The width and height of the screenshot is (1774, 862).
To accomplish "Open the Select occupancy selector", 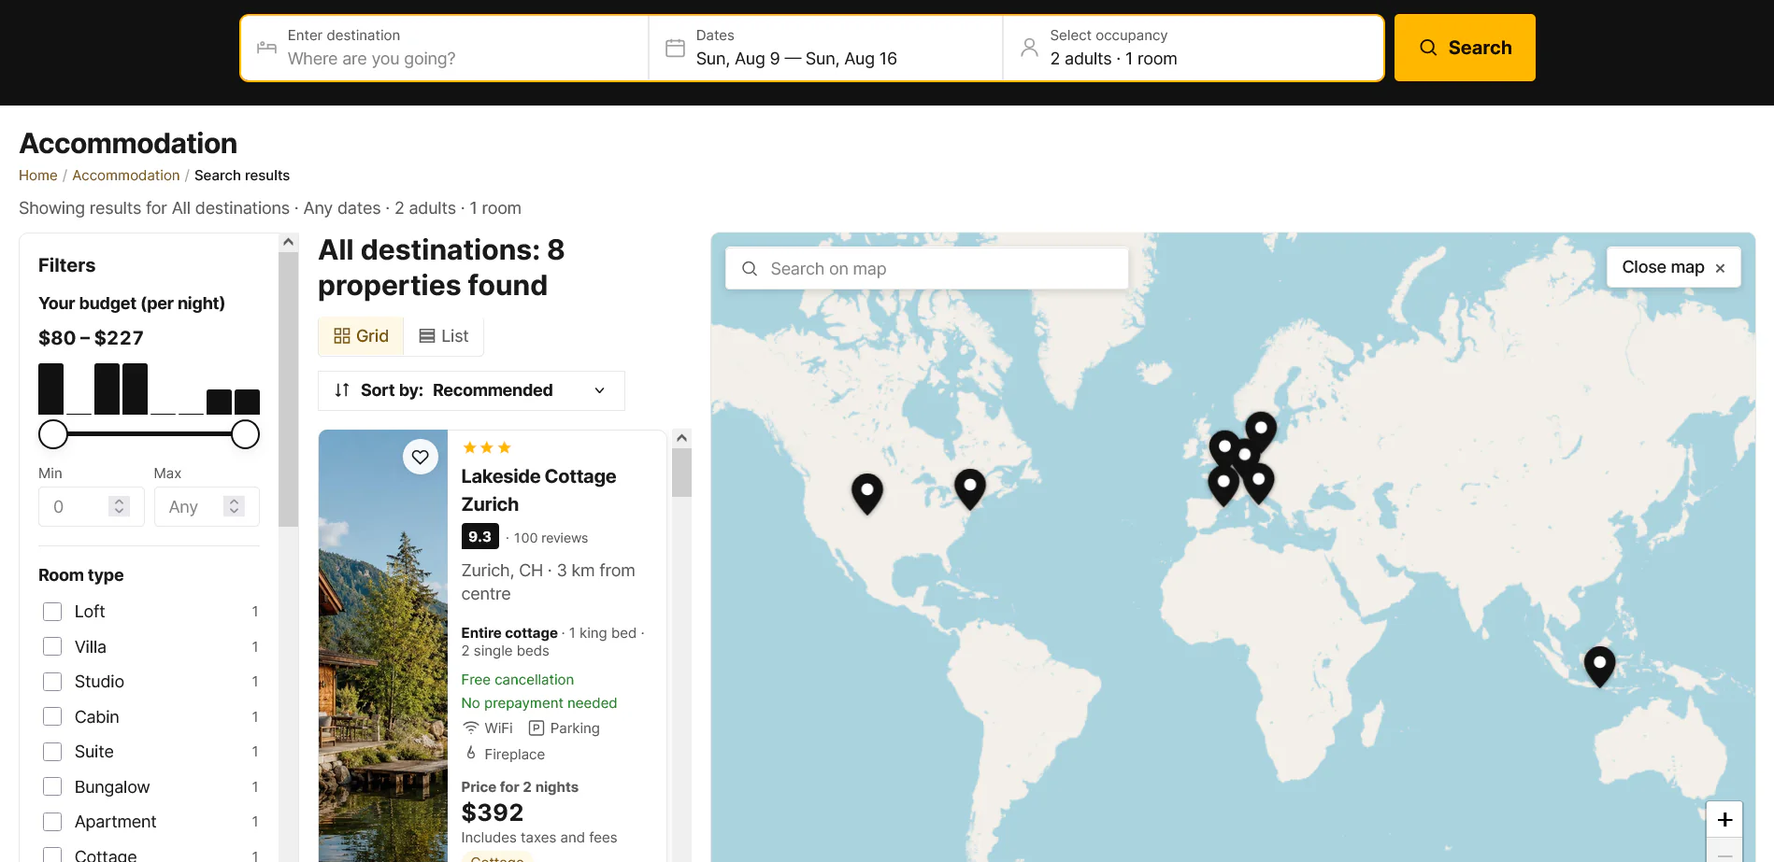I will [1193, 48].
